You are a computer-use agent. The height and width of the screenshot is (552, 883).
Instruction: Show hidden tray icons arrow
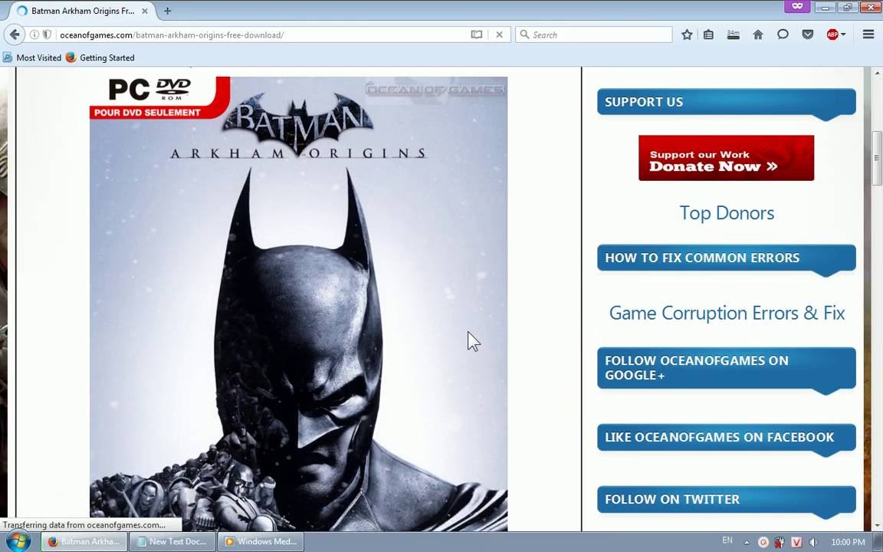coord(747,543)
